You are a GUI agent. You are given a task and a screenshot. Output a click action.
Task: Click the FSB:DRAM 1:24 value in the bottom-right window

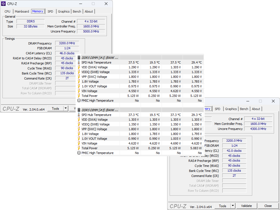[x=234, y=146]
